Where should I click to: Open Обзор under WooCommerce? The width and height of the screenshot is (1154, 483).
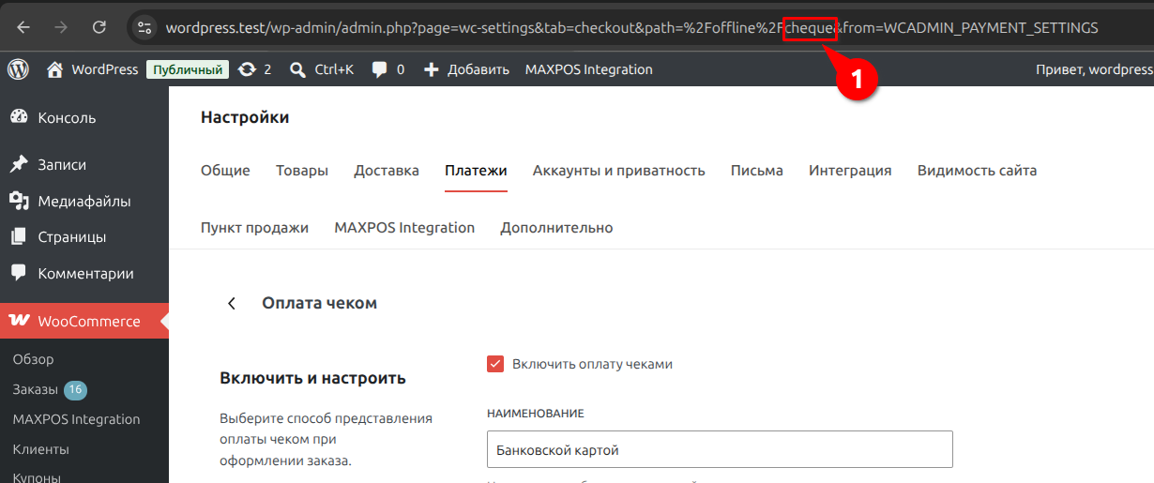(34, 359)
